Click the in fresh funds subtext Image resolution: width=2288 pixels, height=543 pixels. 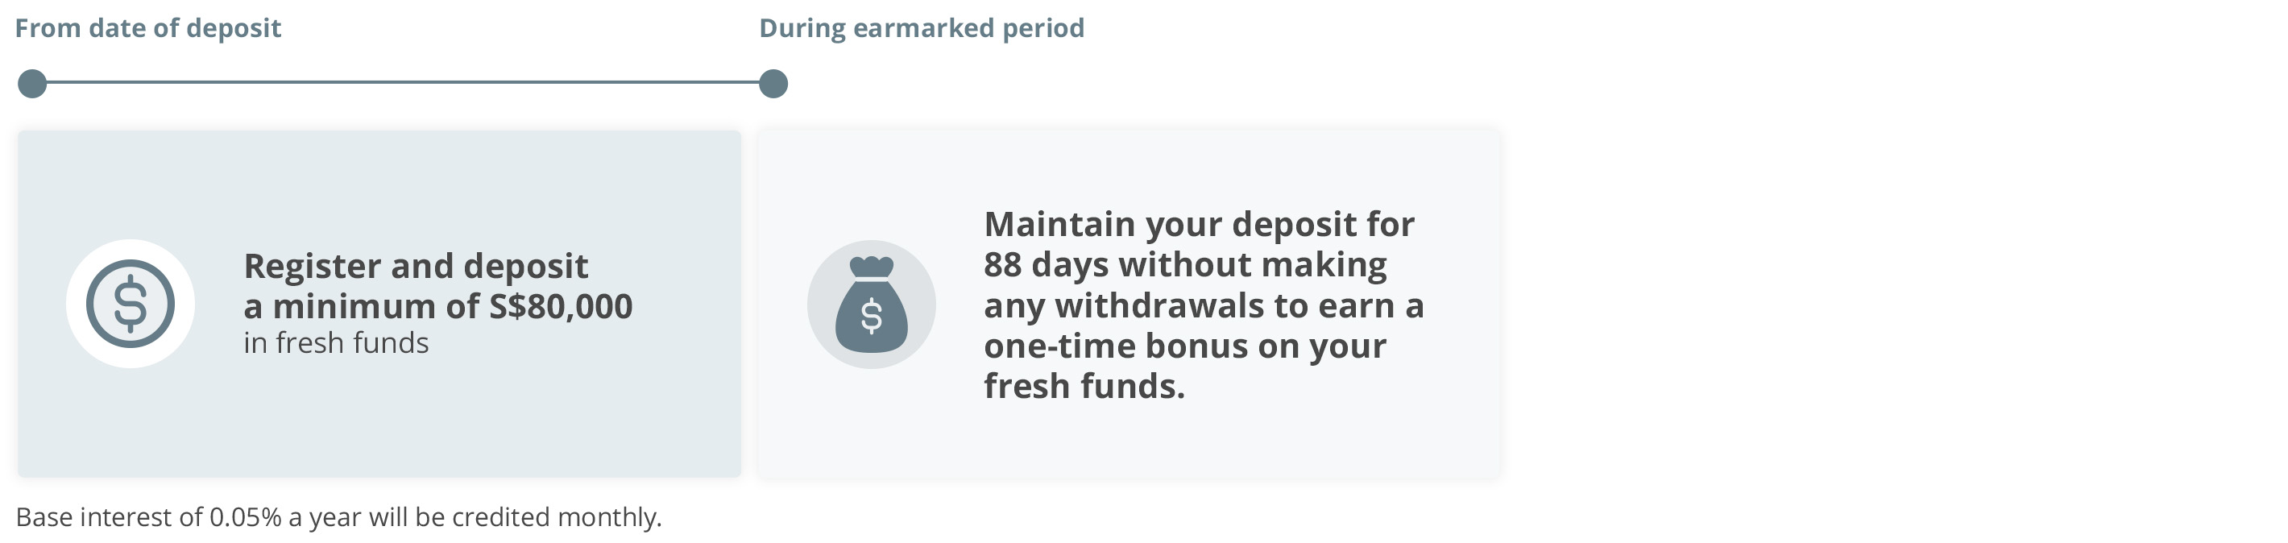[x=336, y=343]
